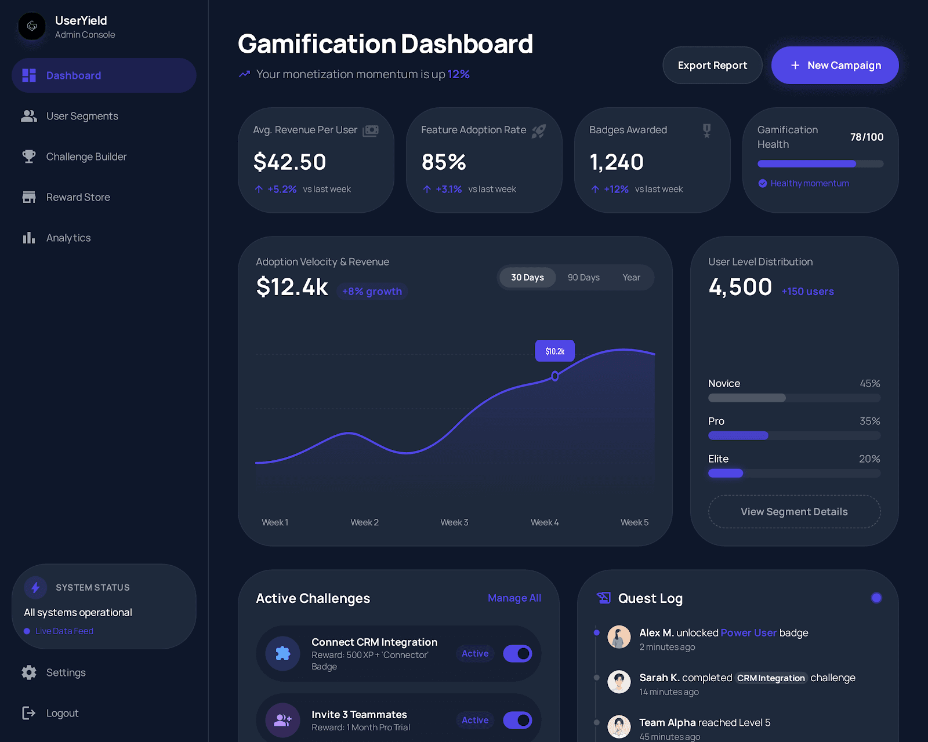The height and width of the screenshot is (742, 928).
Task: Click the Manage All link
Action: click(x=514, y=598)
